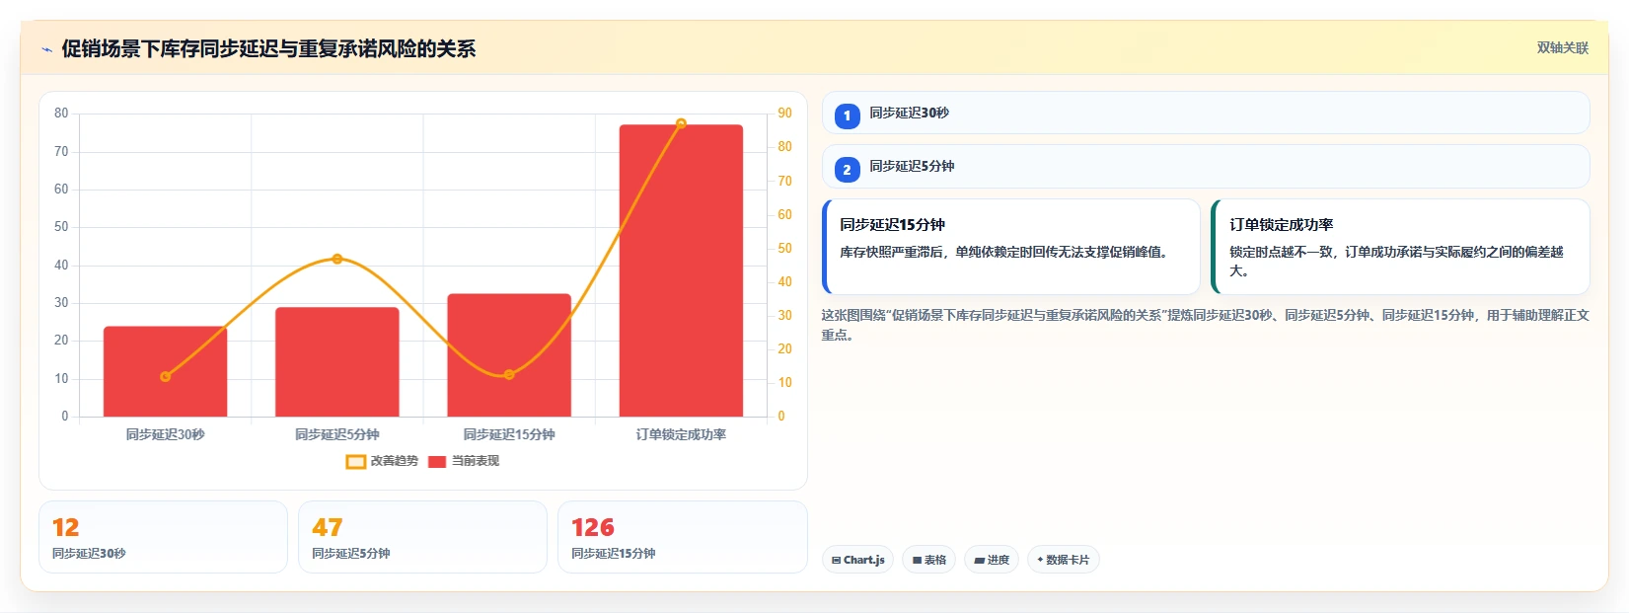This screenshot has height=613, width=1629.
Task: Open the 同步延迟15分钟 detail card
Action: [x=1011, y=247]
